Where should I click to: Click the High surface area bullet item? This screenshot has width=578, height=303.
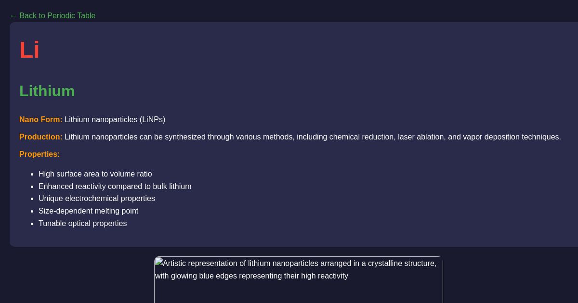(x=95, y=174)
